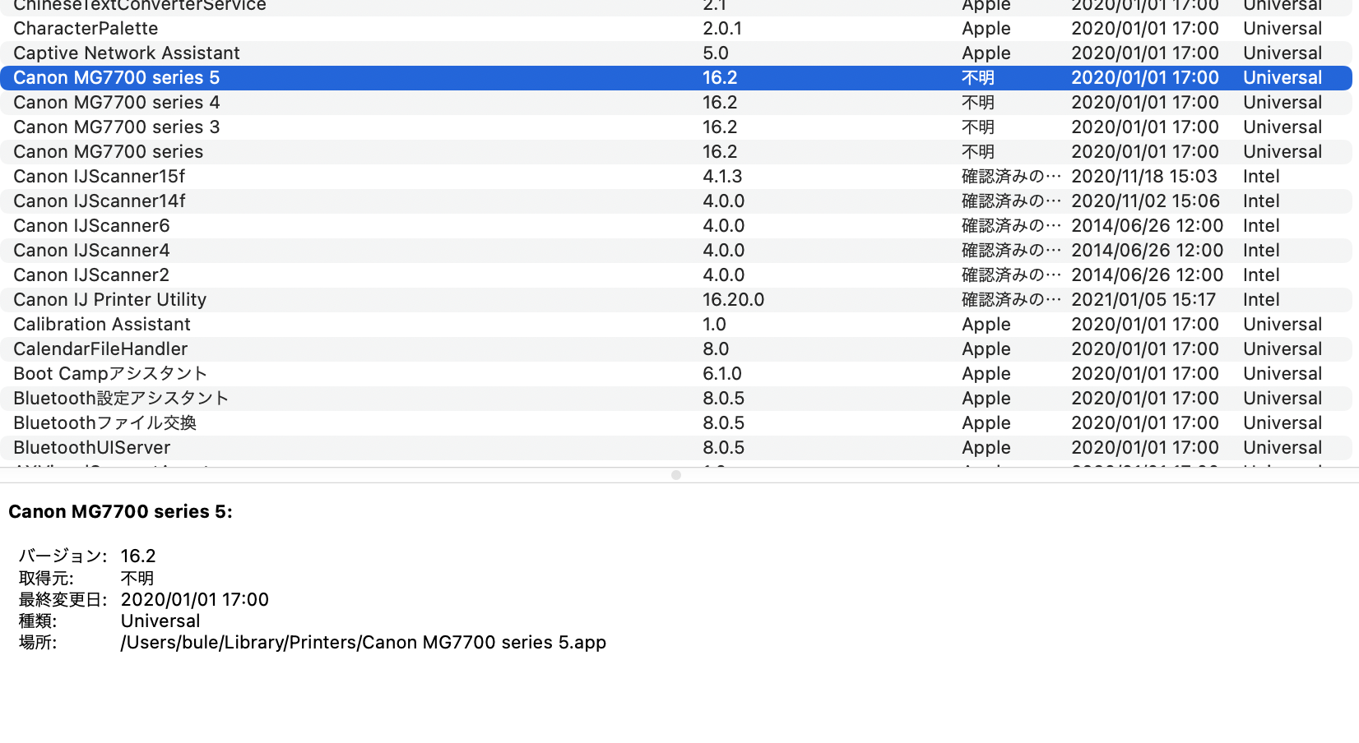This screenshot has width=1359, height=743.
Task: Select the CharacterPalette row
Action: pyautogui.click(x=676, y=29)
